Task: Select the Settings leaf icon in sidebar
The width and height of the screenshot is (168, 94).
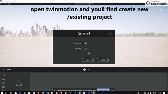Action: pos(4,83)
